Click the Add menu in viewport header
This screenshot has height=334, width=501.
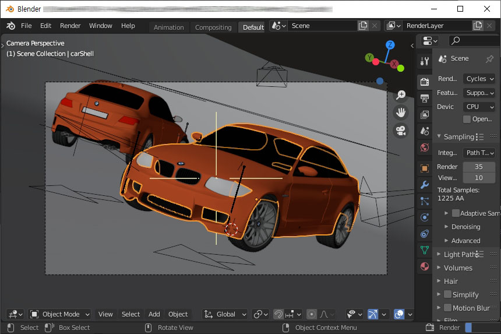[154, 314]
